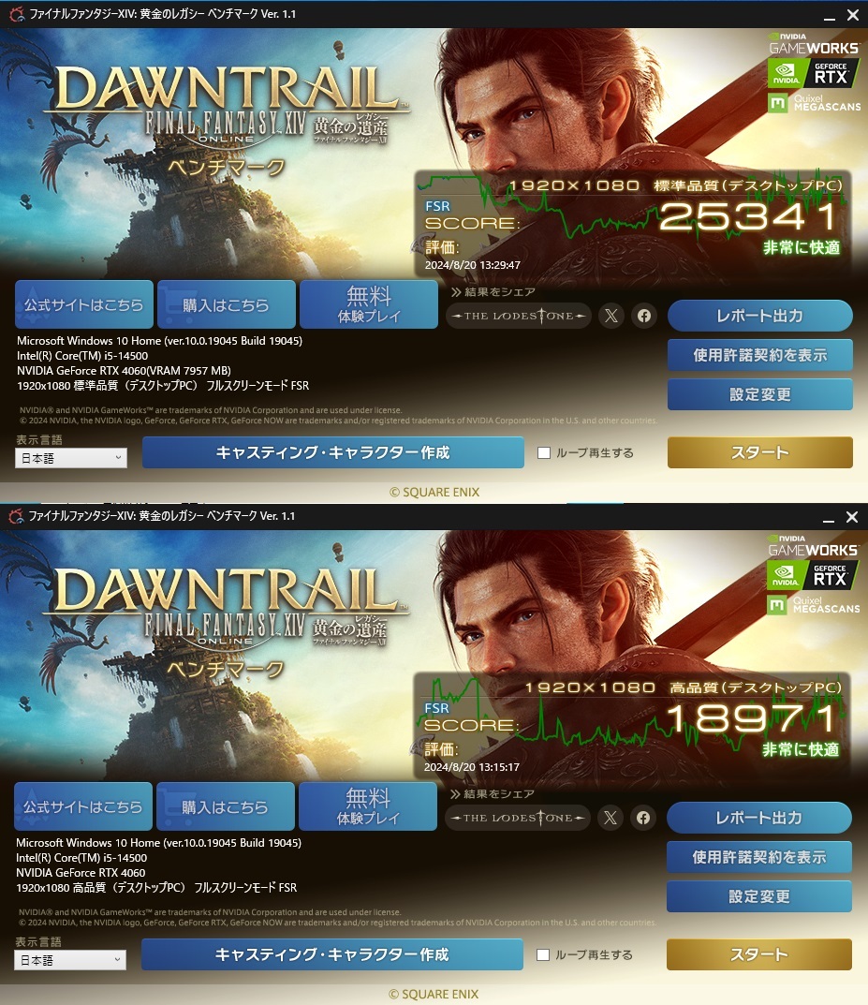Image resolution: width=868 pixels, height=1005 pixels.
Task: Click 使用許諾契約を表示 in bottom window
Action: tap(759, 857)
